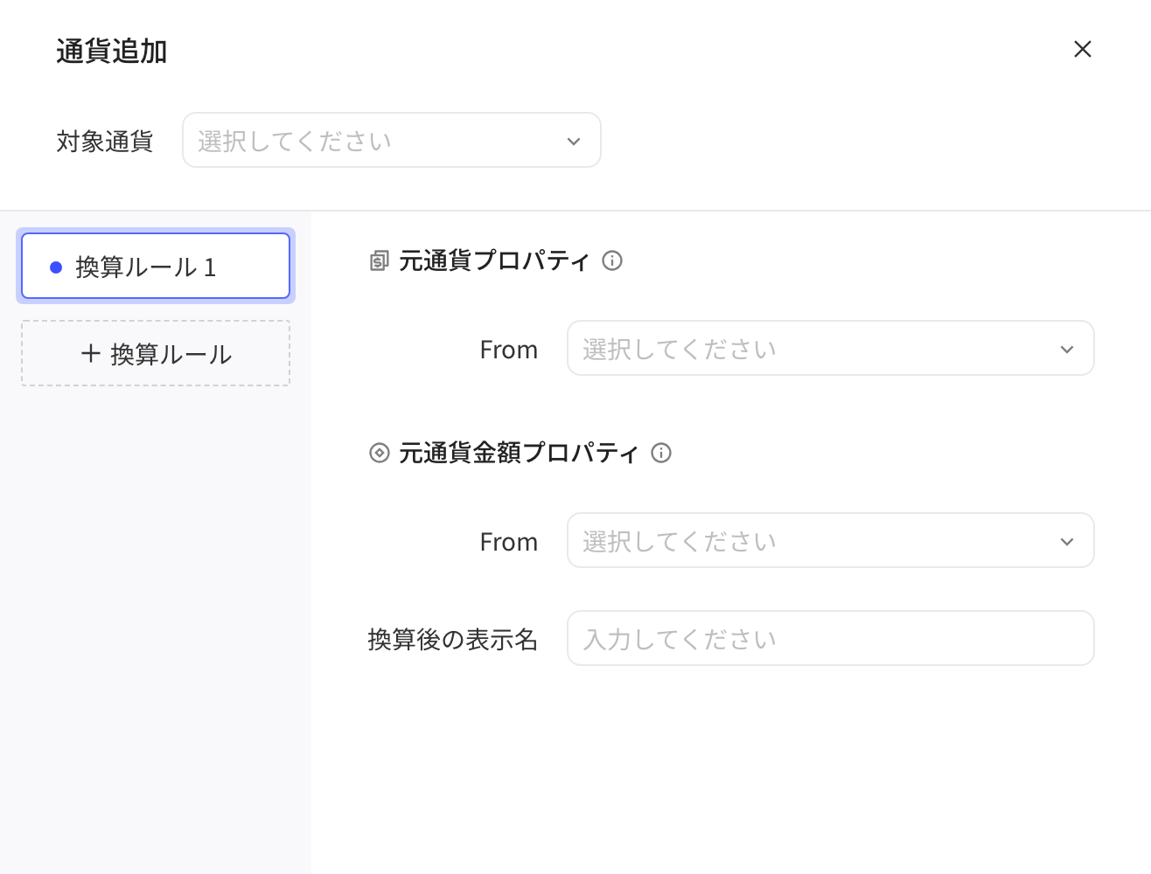This screenshot has width=1151, height=874.
Task: Click the 対象通貨 label
Action: 105,141
